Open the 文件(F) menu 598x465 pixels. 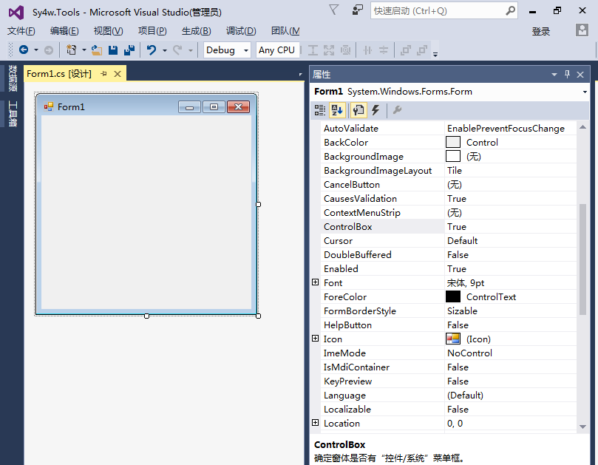21,31
